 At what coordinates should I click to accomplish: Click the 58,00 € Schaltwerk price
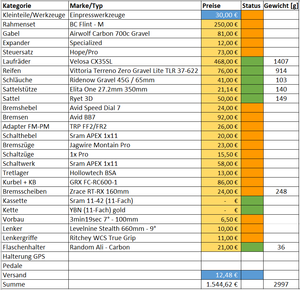coord(221,164)
